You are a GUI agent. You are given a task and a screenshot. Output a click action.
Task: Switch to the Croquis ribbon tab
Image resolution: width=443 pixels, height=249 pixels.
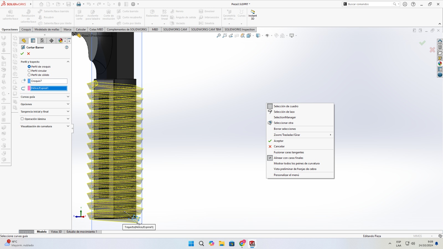coord(26,29)
